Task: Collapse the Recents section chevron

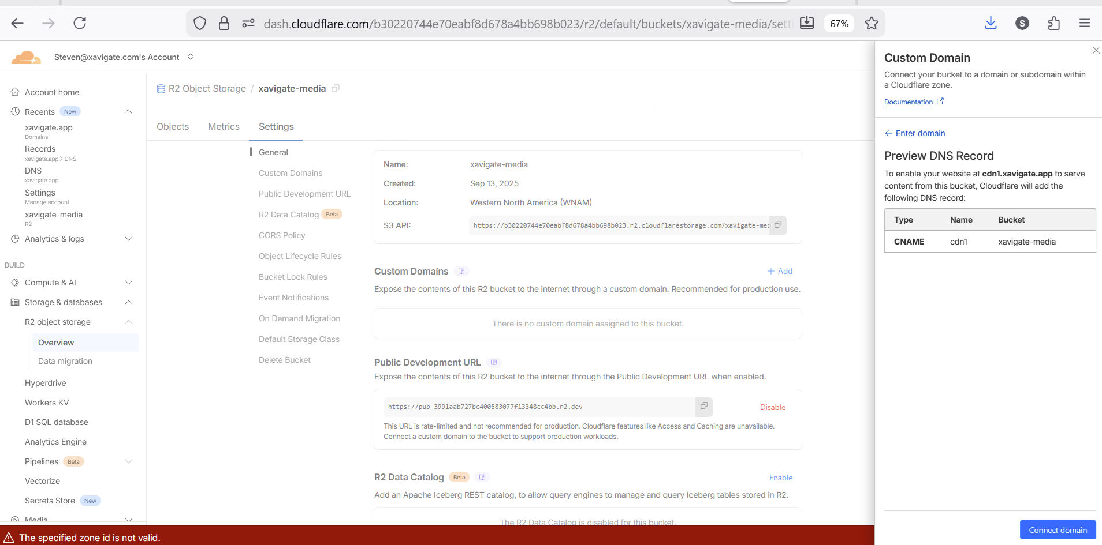Action: (x=129, y=111)
